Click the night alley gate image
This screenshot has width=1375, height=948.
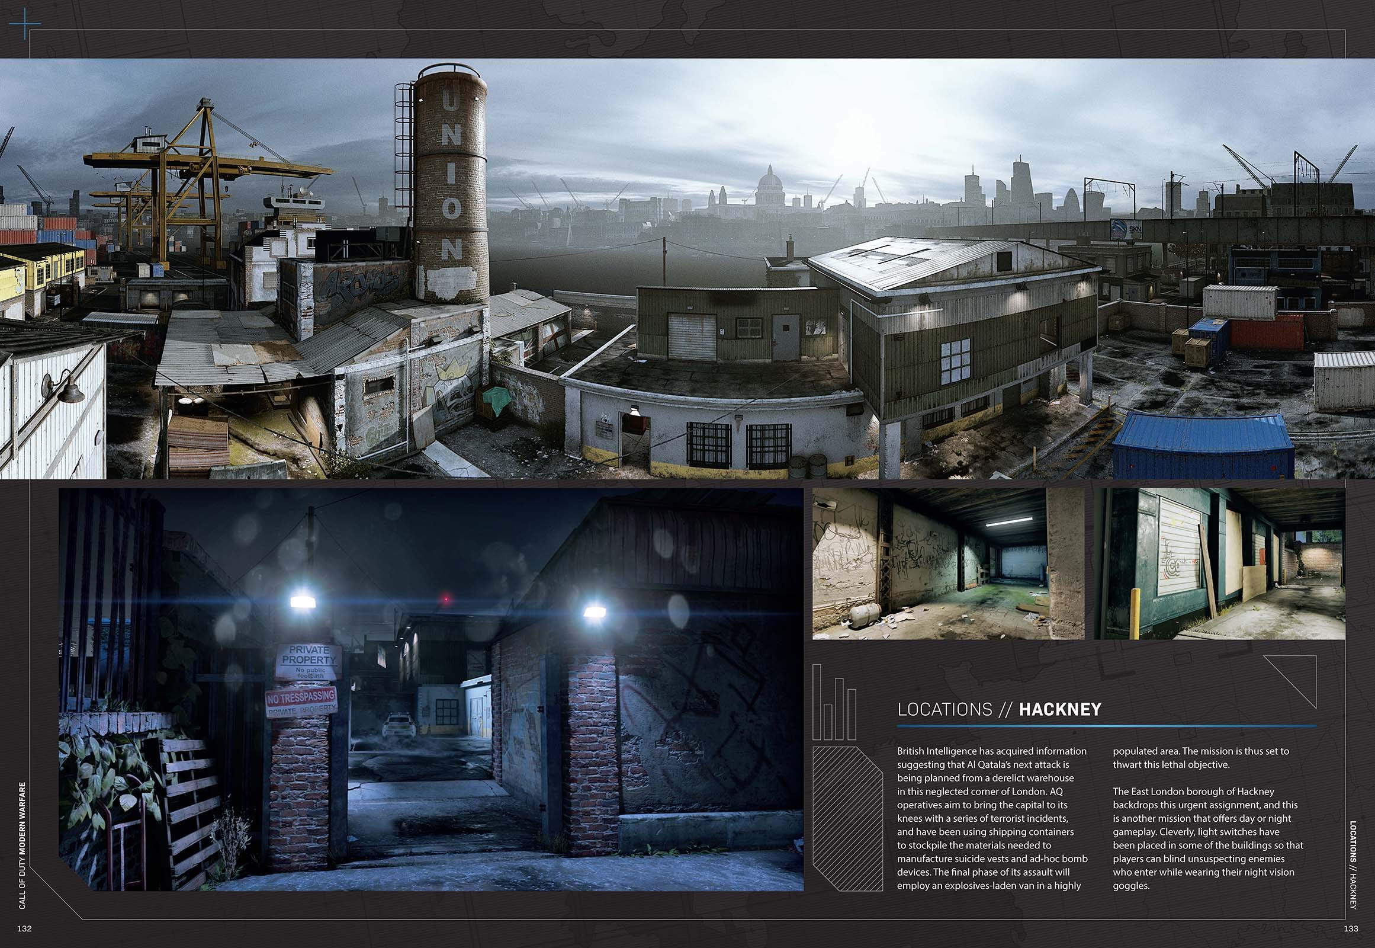[431, 690]
